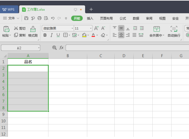Expand the border style dropdown arrow

pyautogui.click(x=69, y=35)
